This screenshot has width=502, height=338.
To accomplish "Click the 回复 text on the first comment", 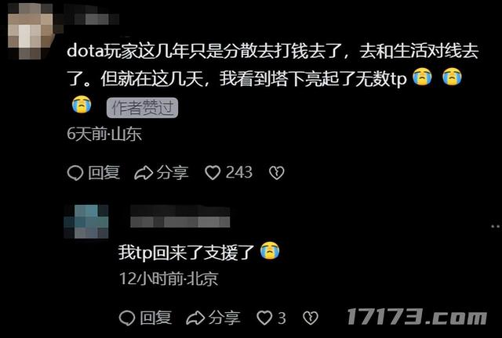I will click(x=104, y=173).
